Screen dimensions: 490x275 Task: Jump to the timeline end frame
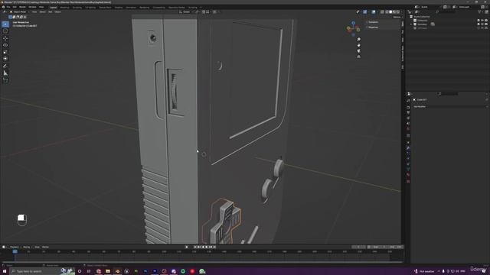214,247
